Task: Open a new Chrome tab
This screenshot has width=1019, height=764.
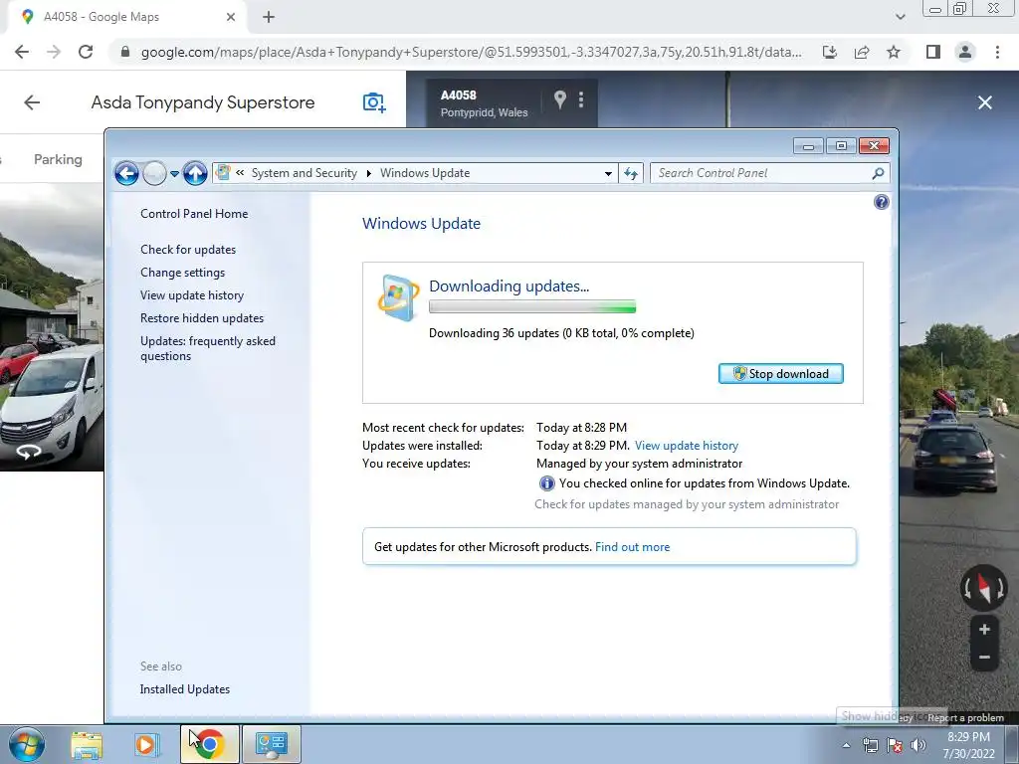Action: coord(269,17)
